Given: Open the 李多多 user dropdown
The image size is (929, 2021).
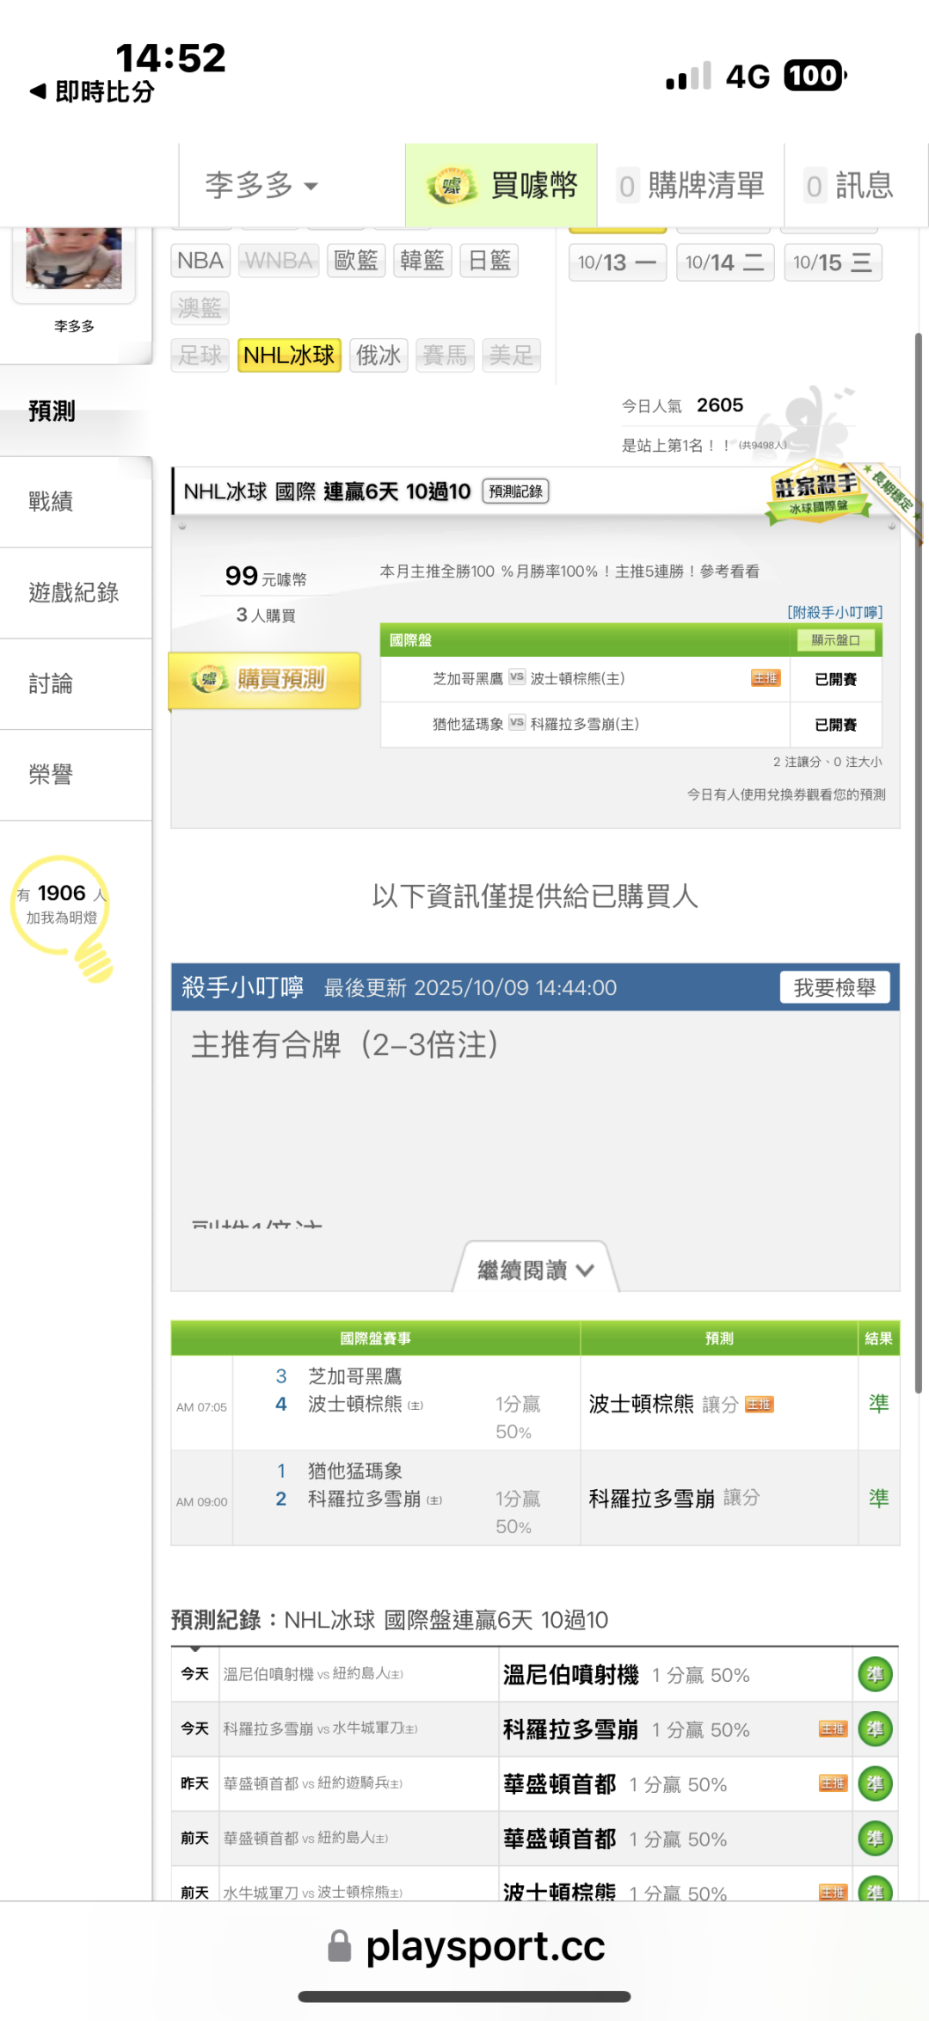Looking at the screenshot, I should coord(261,186).
